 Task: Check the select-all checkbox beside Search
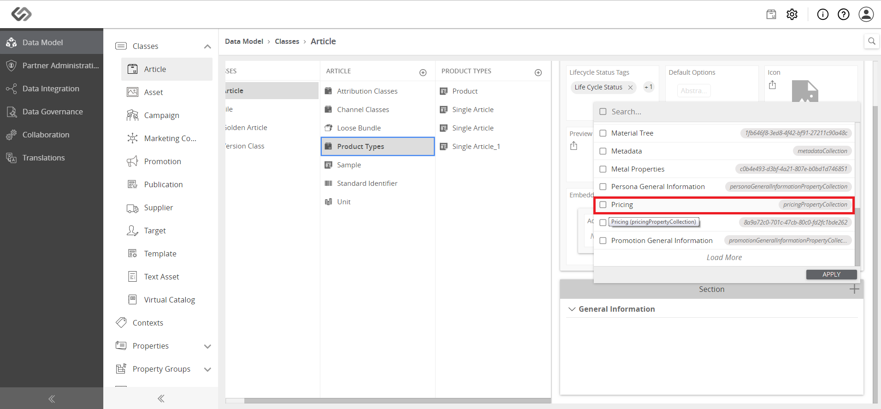[603, 112]
